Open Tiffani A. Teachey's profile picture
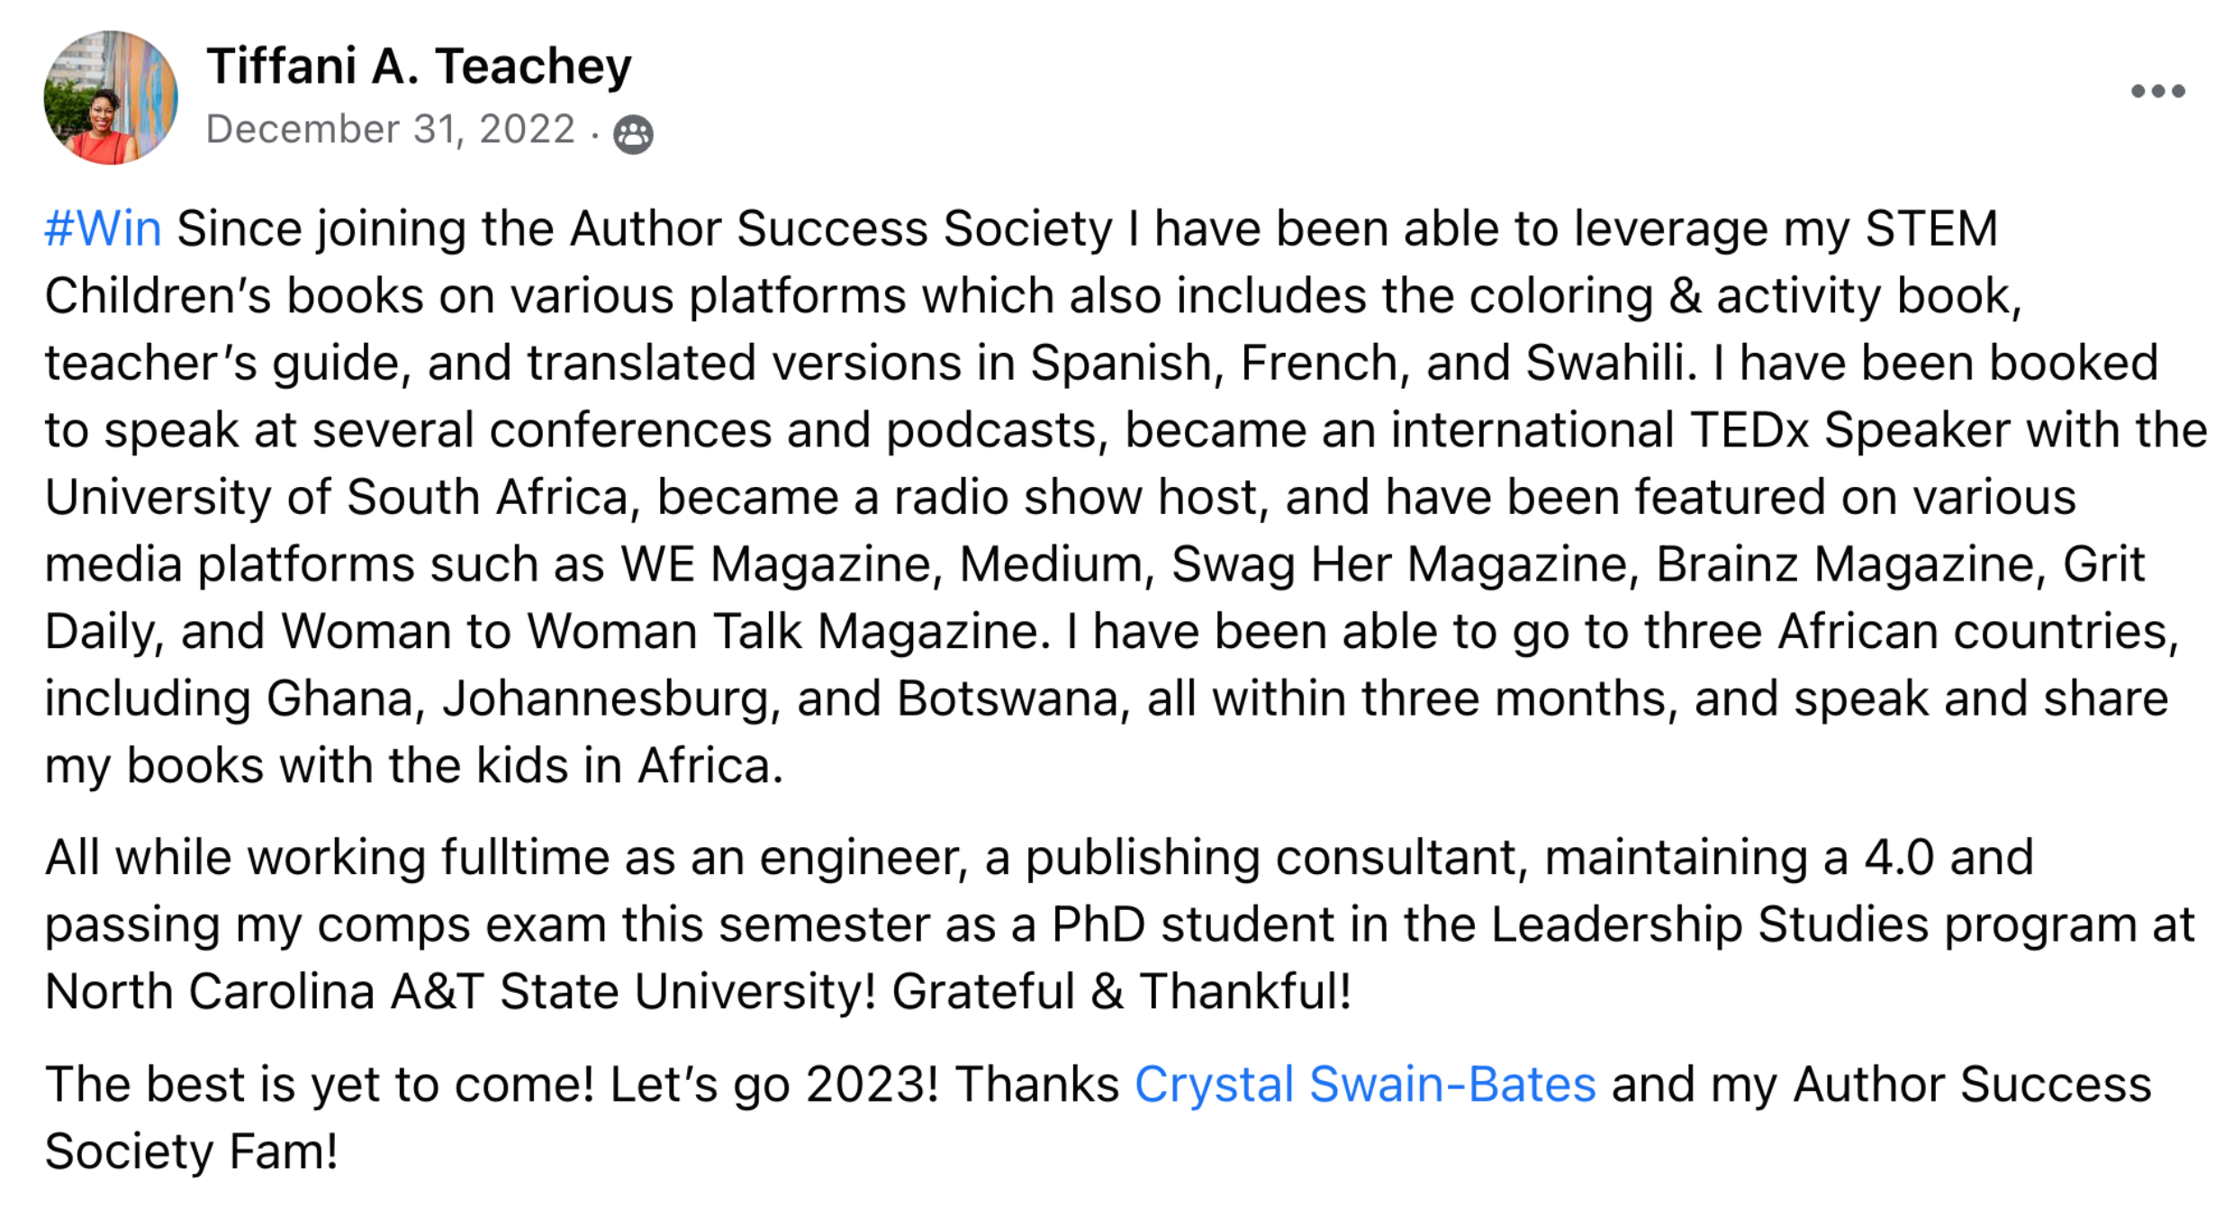This screenshot has width=2233, height=1208. pyautogui.click(x=111, y=97)
